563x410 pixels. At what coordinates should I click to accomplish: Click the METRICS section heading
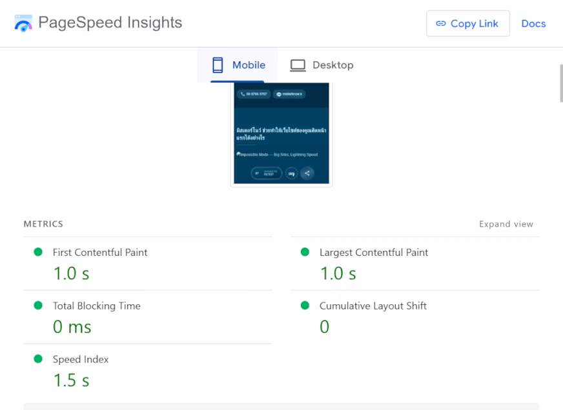[43, 224]
